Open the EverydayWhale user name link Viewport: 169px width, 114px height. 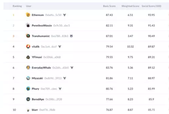coord(41,68)
